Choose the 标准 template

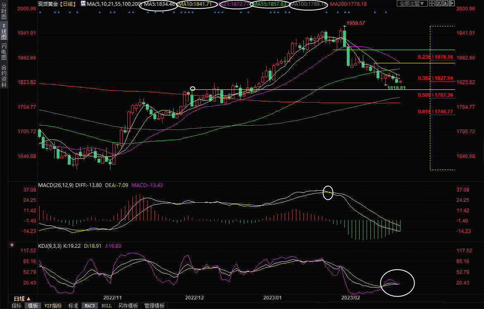click(73, 306)
